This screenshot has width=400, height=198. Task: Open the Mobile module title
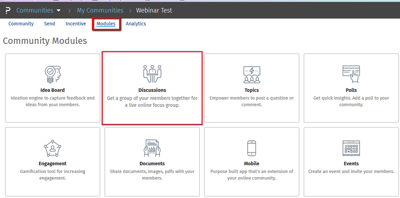[252, 164]
